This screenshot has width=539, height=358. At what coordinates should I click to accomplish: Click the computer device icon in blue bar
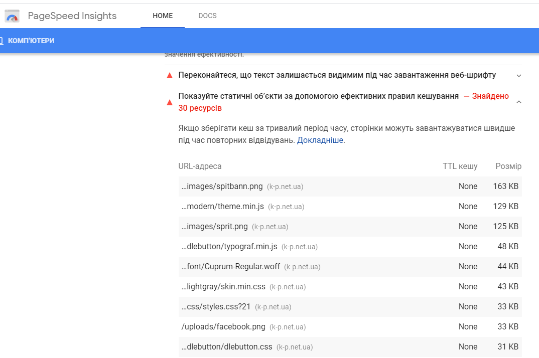(2, 41)
